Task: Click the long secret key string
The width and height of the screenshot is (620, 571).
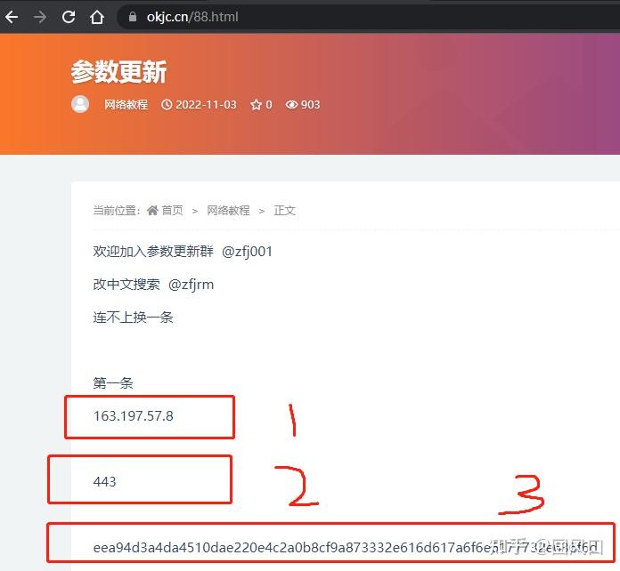Action: pyautogui.click(x=345, y=547)
